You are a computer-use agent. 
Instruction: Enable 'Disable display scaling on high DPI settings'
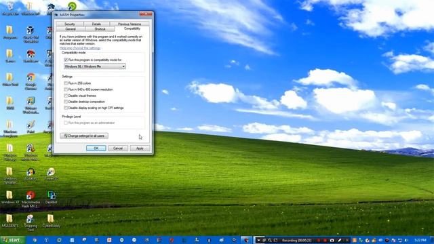pyautogui.click(x=66, y=108)
